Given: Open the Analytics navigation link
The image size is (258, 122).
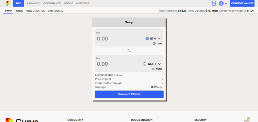Looking at the screenshot, I should click(83, 3).
